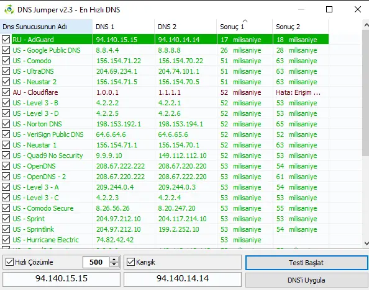Image resolution: width=369 pixels, height=290 pixels.
Task: Click the vertical scrollbar thumb
Action: 366,93
